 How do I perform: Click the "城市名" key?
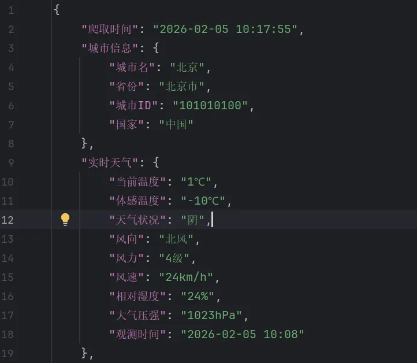click(133, 68)
